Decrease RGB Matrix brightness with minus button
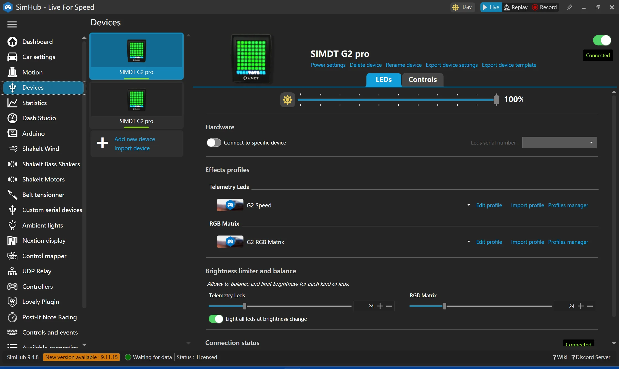This screenshot has height=369, width=619. (x=590, y=306)
